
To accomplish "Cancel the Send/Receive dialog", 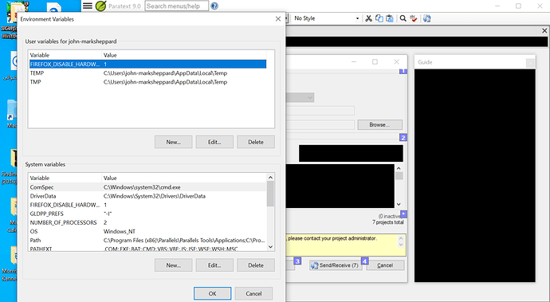I will click(x=385, y=265).
